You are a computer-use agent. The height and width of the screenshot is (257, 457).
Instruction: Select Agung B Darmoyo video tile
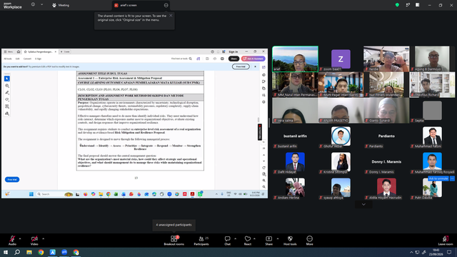(432, 59)
